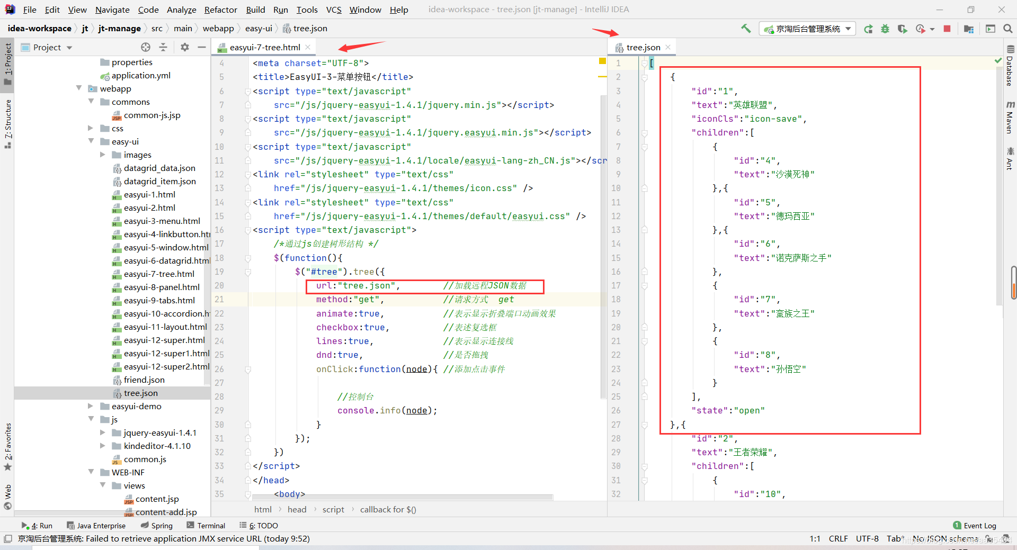The height and width of the screenshot is (550, 1017).
Task: Collapse all in Project panel
Action: click(x=163, y=47)
